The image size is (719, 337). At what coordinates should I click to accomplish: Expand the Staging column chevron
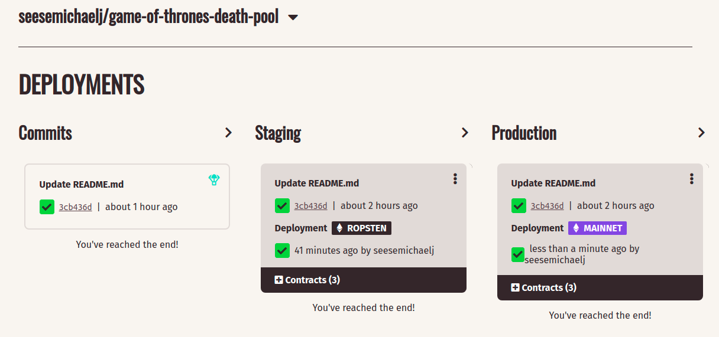pyautogui.click(x=465, y=133)
